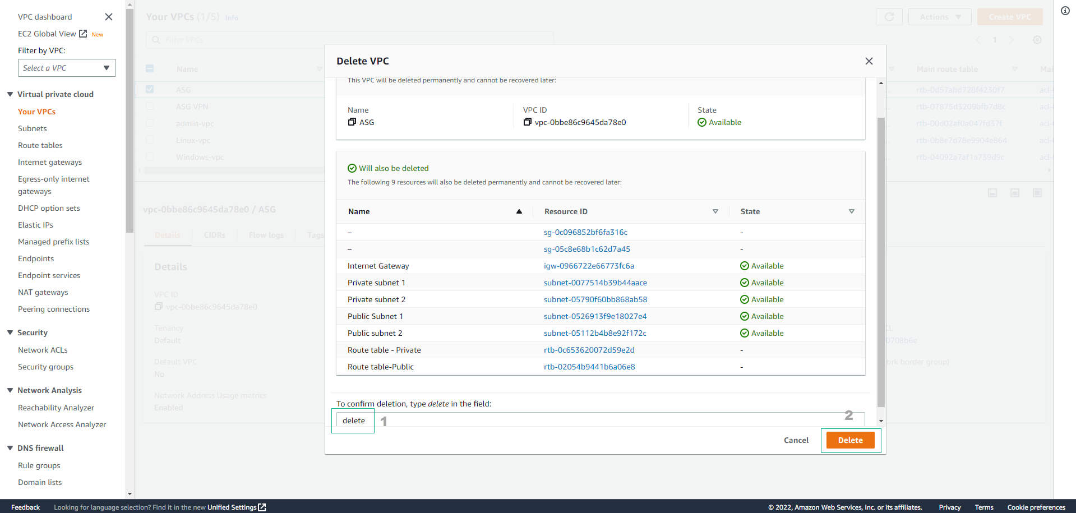Click the Cancel button
Screen dimensions: 1076x513
[x=796, y=440]
